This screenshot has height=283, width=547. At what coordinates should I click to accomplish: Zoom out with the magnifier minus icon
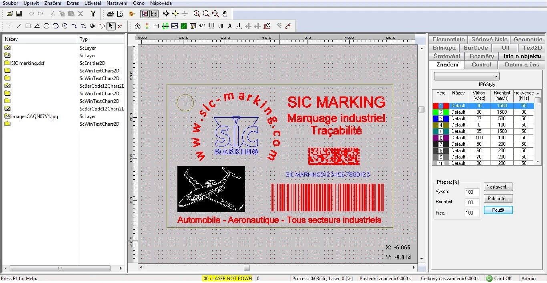pyautogui.click(x=206, y=14)
